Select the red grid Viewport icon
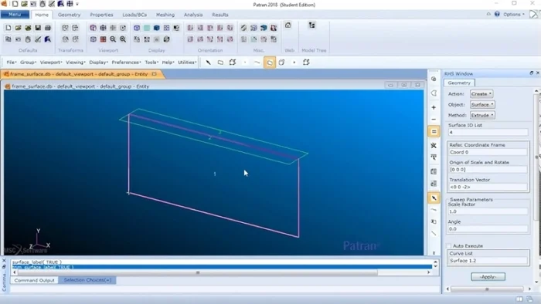 tap(103, 39)
